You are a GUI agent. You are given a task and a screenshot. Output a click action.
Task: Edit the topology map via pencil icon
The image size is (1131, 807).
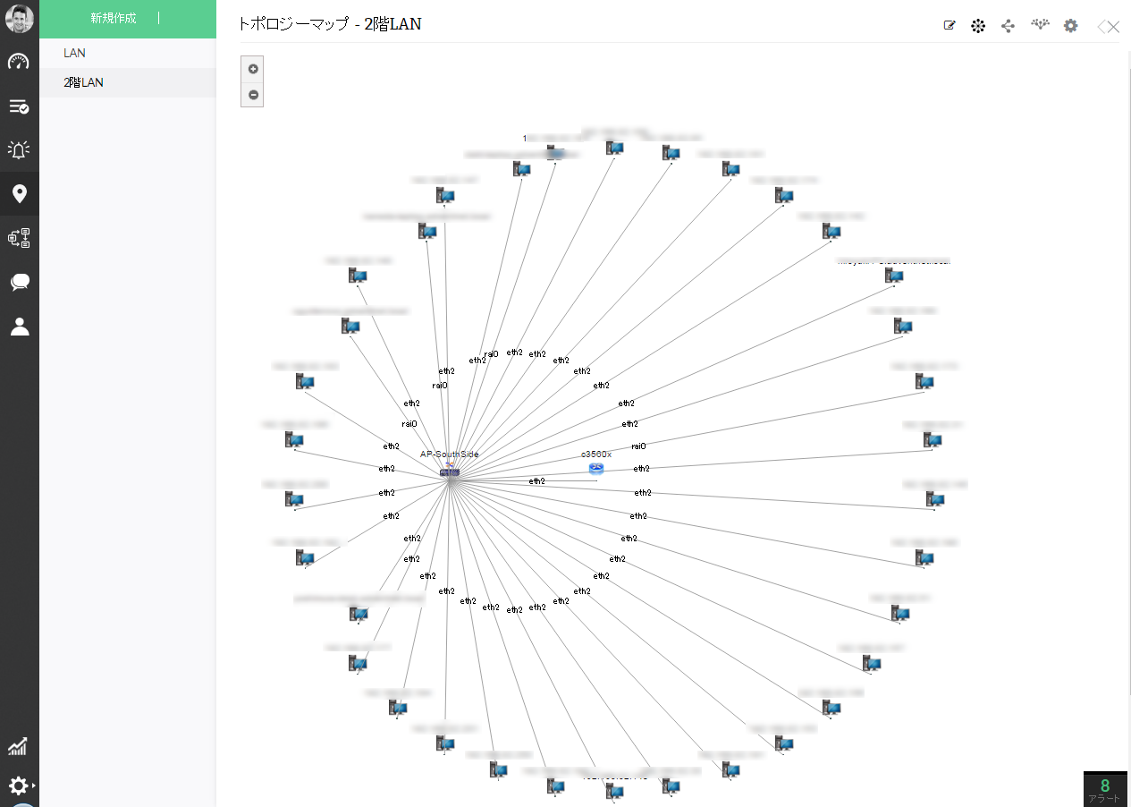point(949,25)
